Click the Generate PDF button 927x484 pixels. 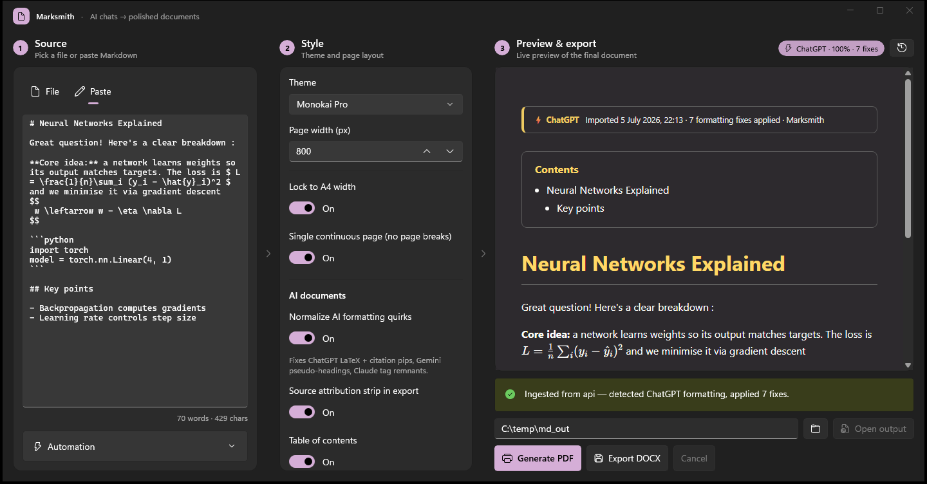[538, 458]
